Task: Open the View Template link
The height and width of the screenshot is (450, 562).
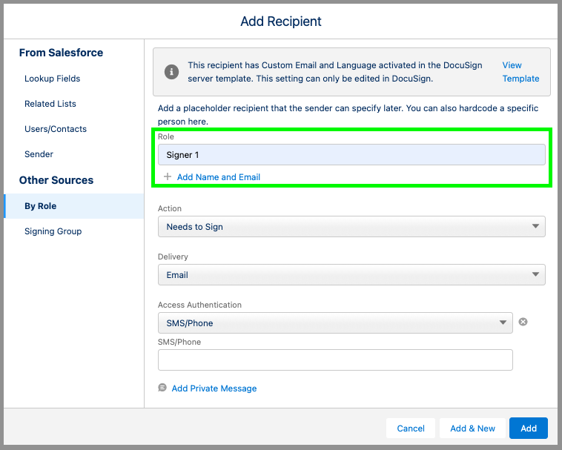Action: (x=520, y=72)
